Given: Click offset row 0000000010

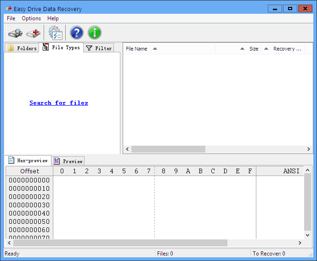Looking at the screenshot, I should pos(29,188).
